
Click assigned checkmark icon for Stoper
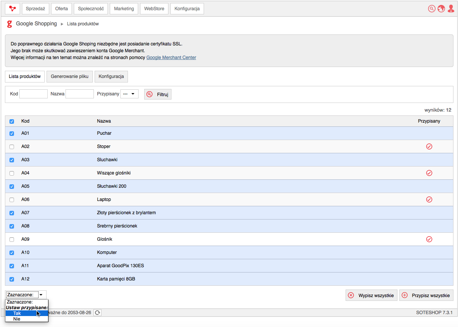point(429,146)
